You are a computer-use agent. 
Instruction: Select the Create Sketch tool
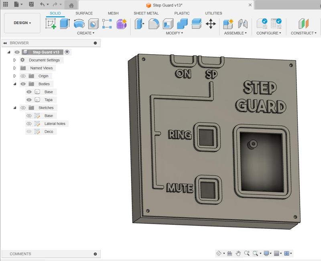click(x=51, y=24)
